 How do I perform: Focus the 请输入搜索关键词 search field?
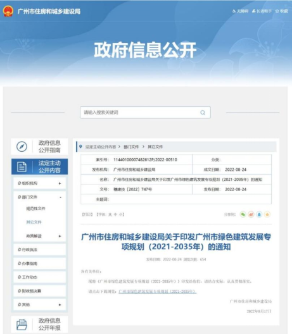(x=145, y=113)
